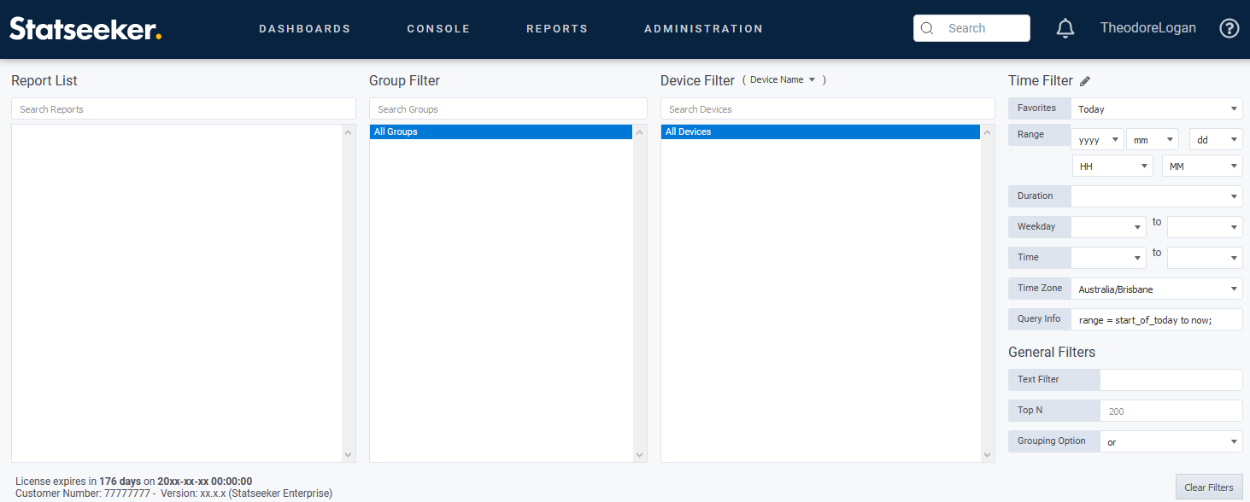
Task: Select All Groups in the group list
Action: (x=500, y=132)
